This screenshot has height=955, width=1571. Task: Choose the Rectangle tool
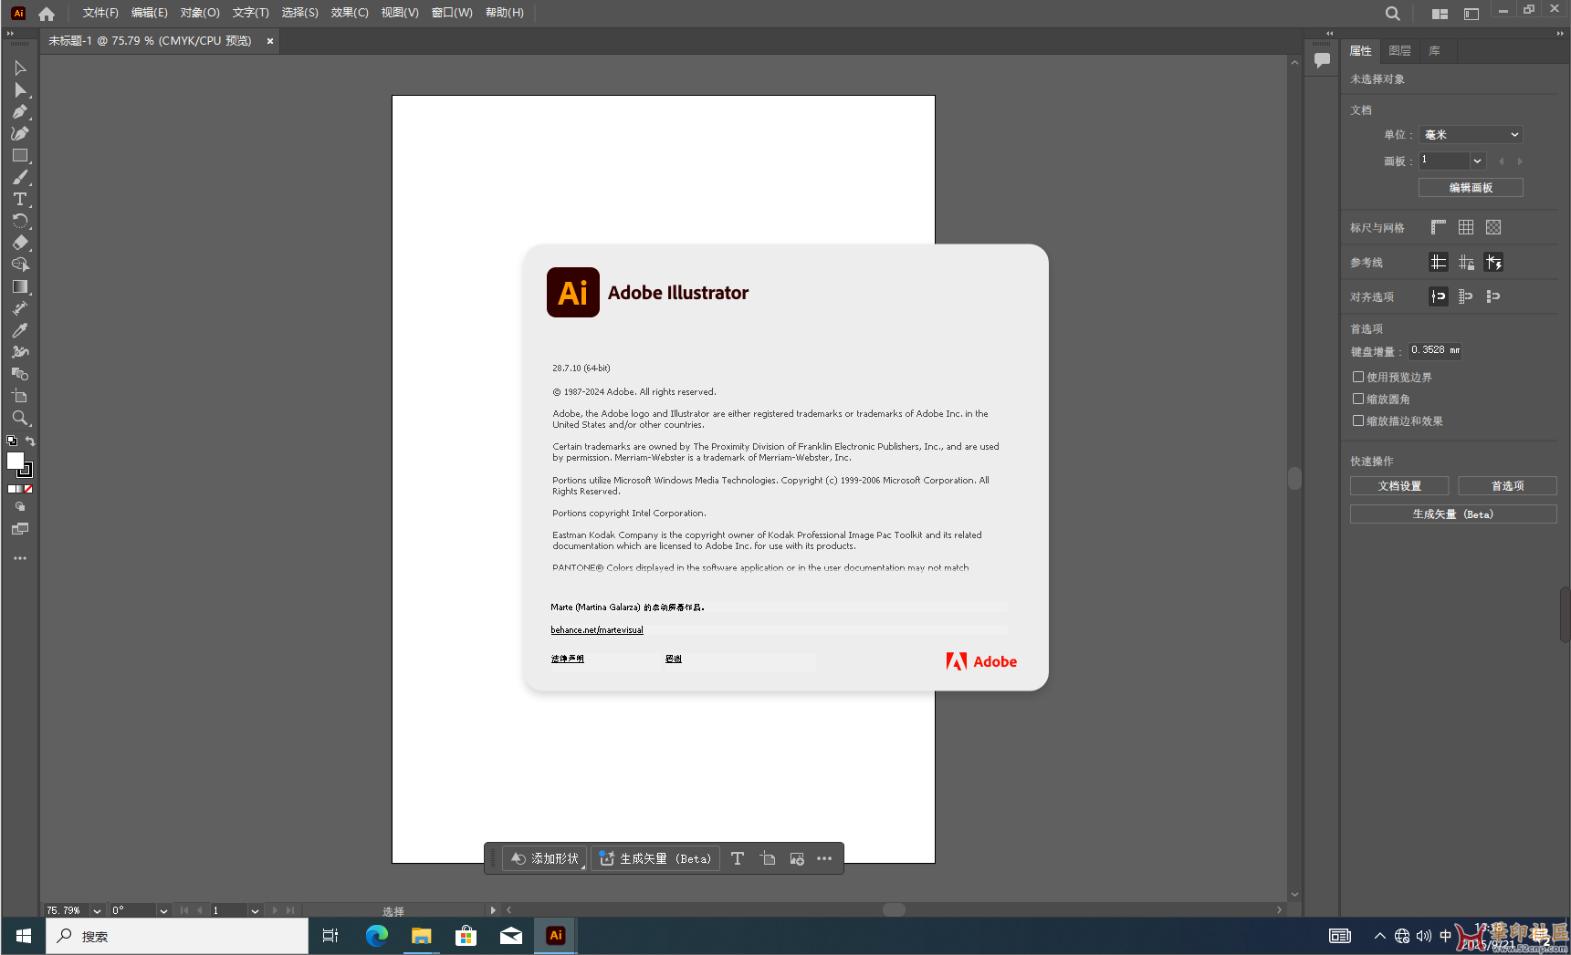[x=19, y=155]
